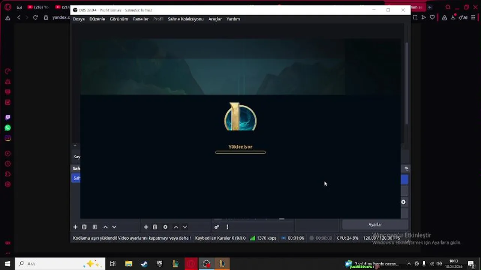This screenshot has width=481, height=270.
Task: Open WhatsApp in Opera sidebar
Action: [x=7, y=128]
